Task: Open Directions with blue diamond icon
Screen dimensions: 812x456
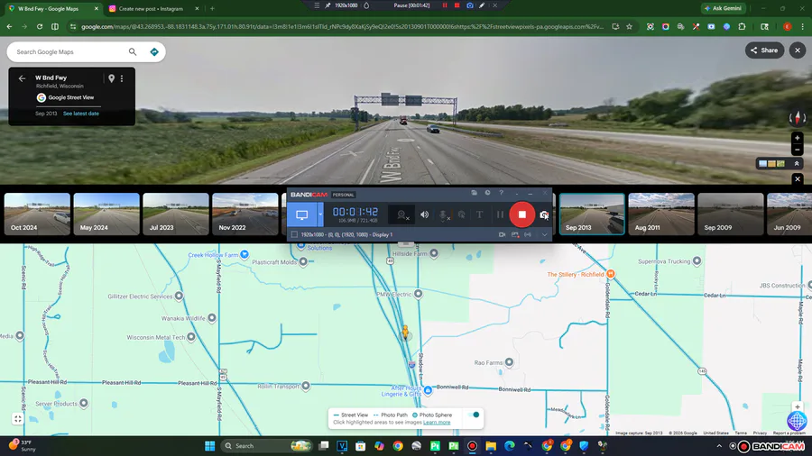Action: tap(153, 51)
